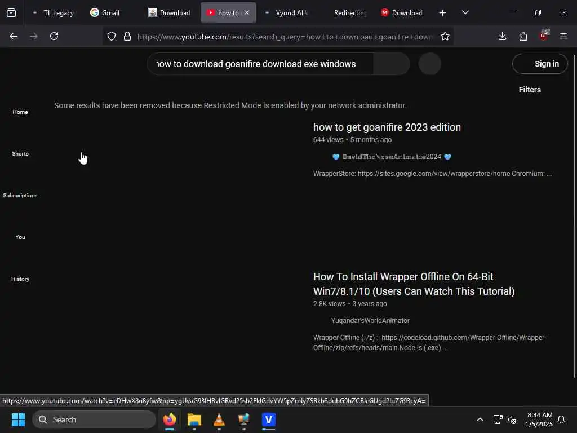
Task: Open the DavidTheNeonAnimator2024 channel
Action: tap(392, 157)
